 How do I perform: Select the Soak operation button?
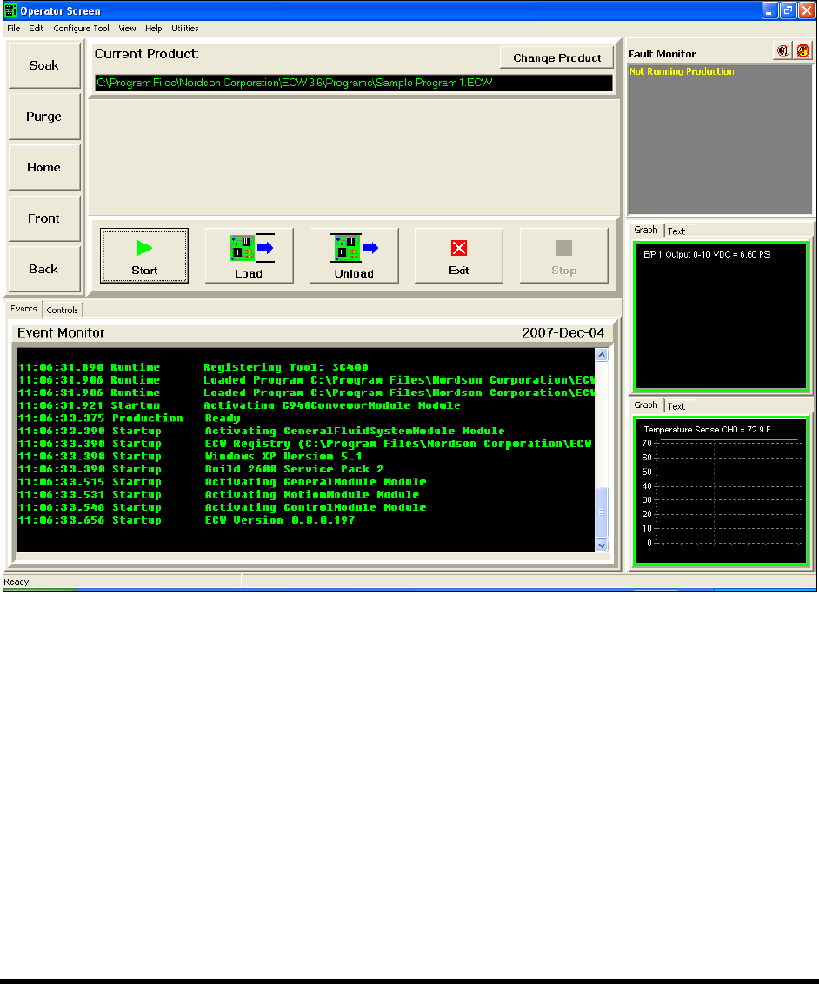tap(43, 65)
